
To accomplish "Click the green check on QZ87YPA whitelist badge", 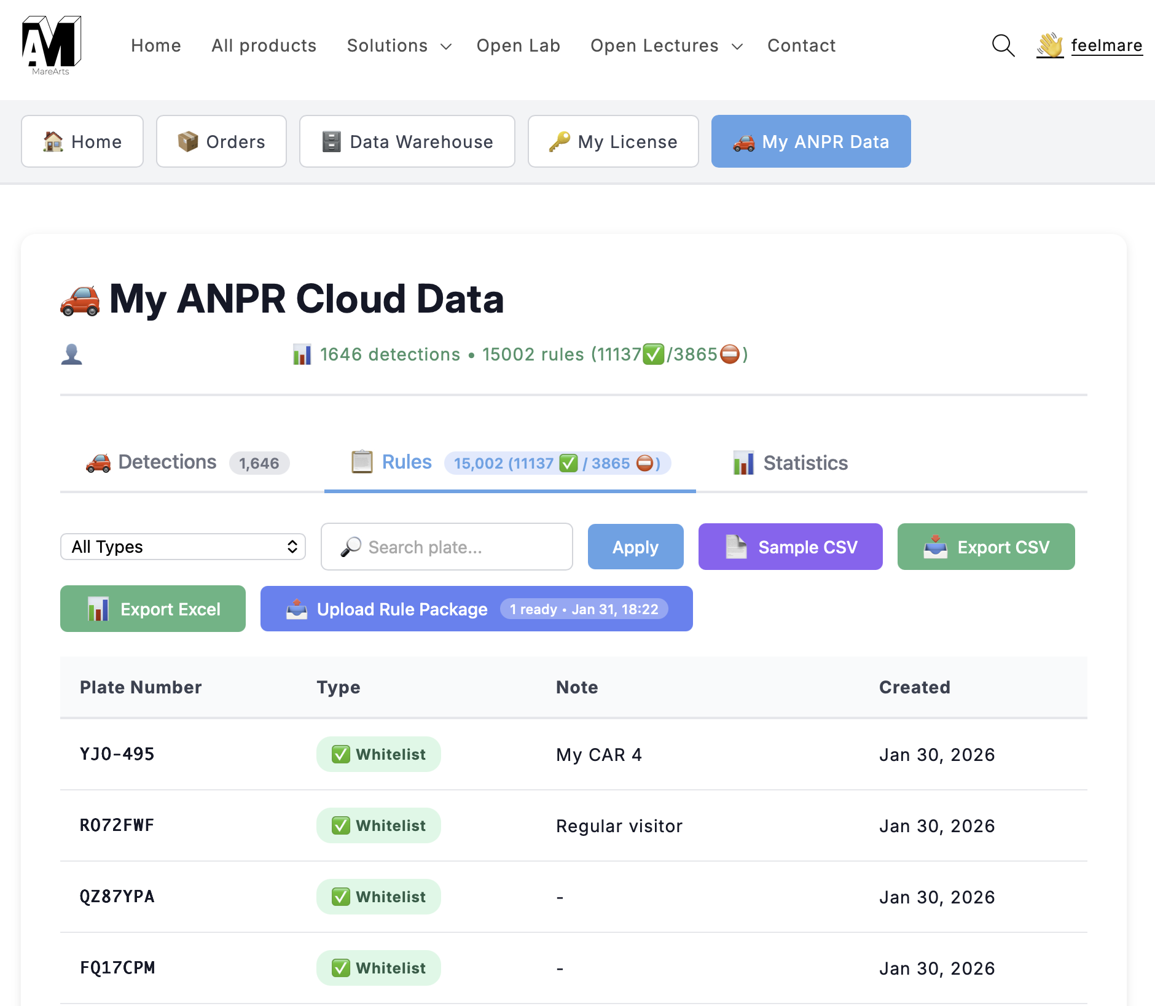I will point(341,897).
